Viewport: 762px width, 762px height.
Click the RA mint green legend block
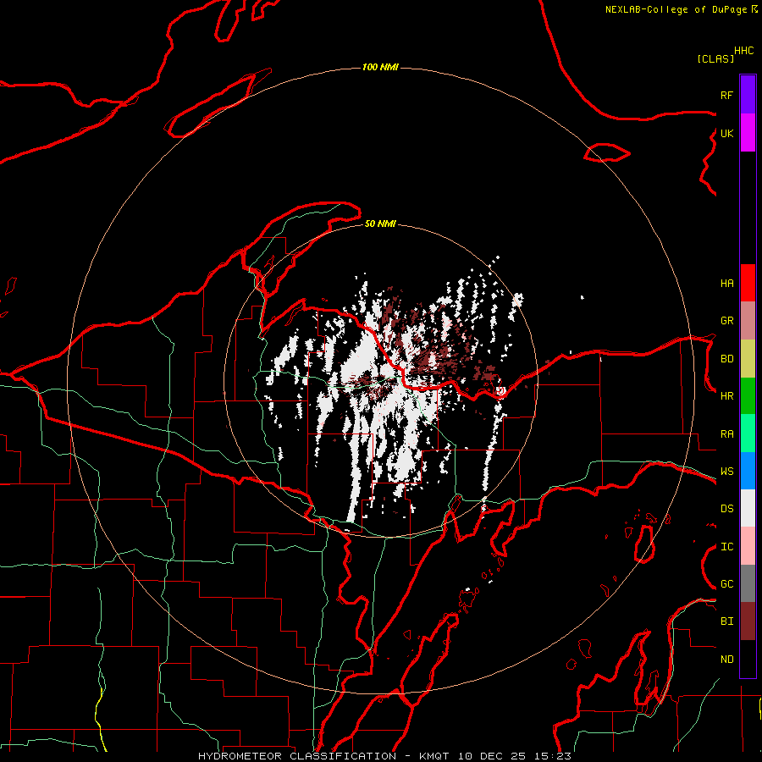pos(748,433)
